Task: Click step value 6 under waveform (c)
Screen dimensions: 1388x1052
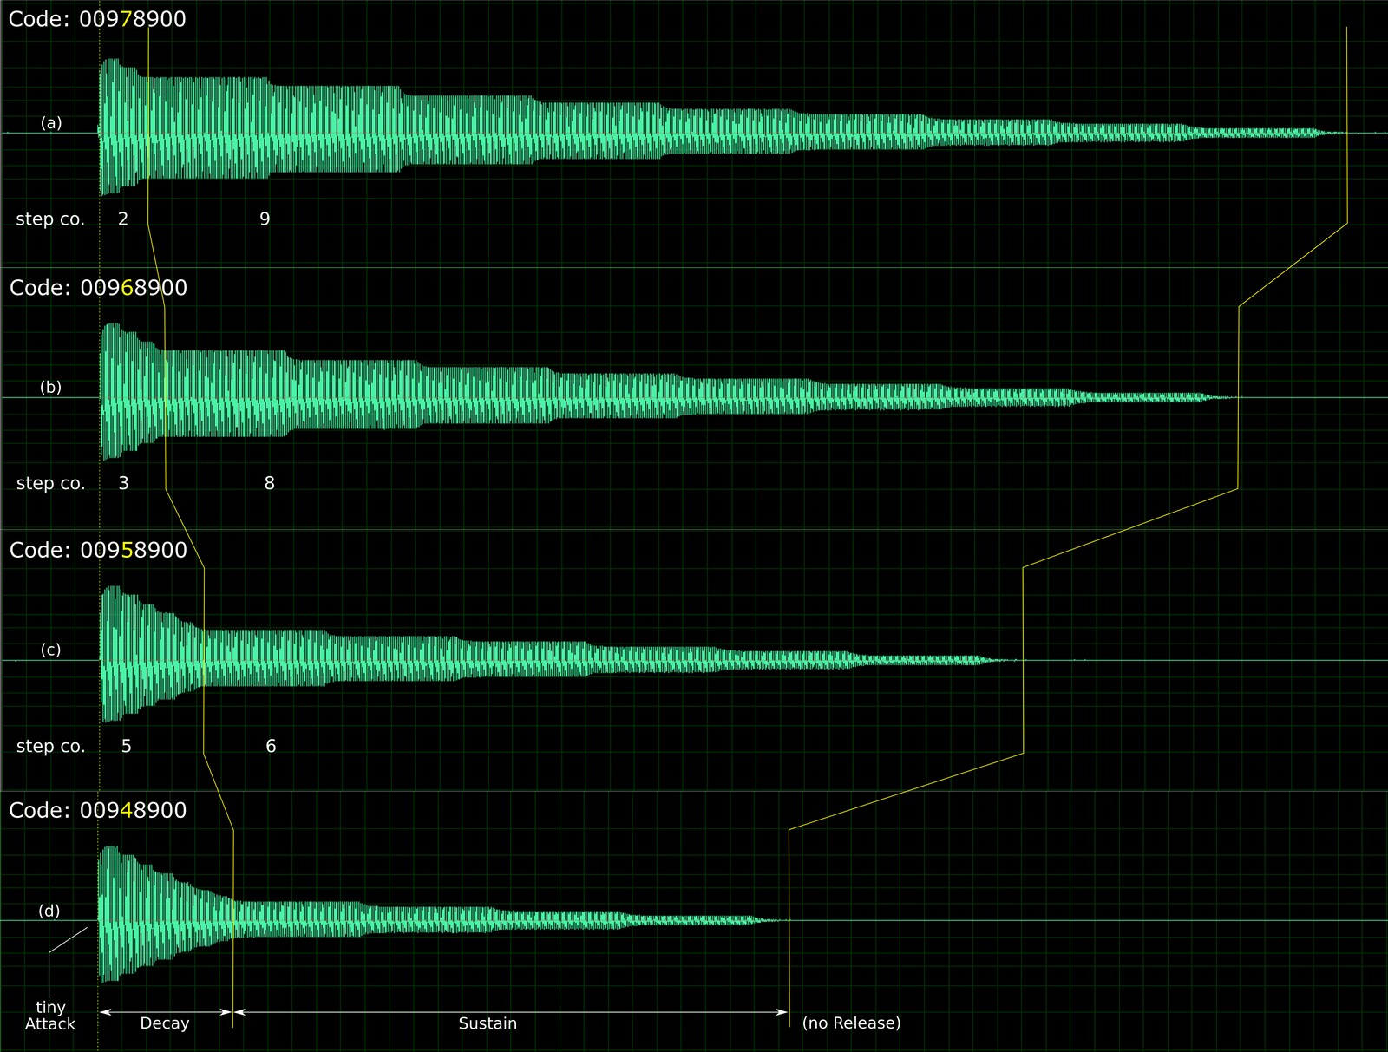Action: [x=271, y=746]
